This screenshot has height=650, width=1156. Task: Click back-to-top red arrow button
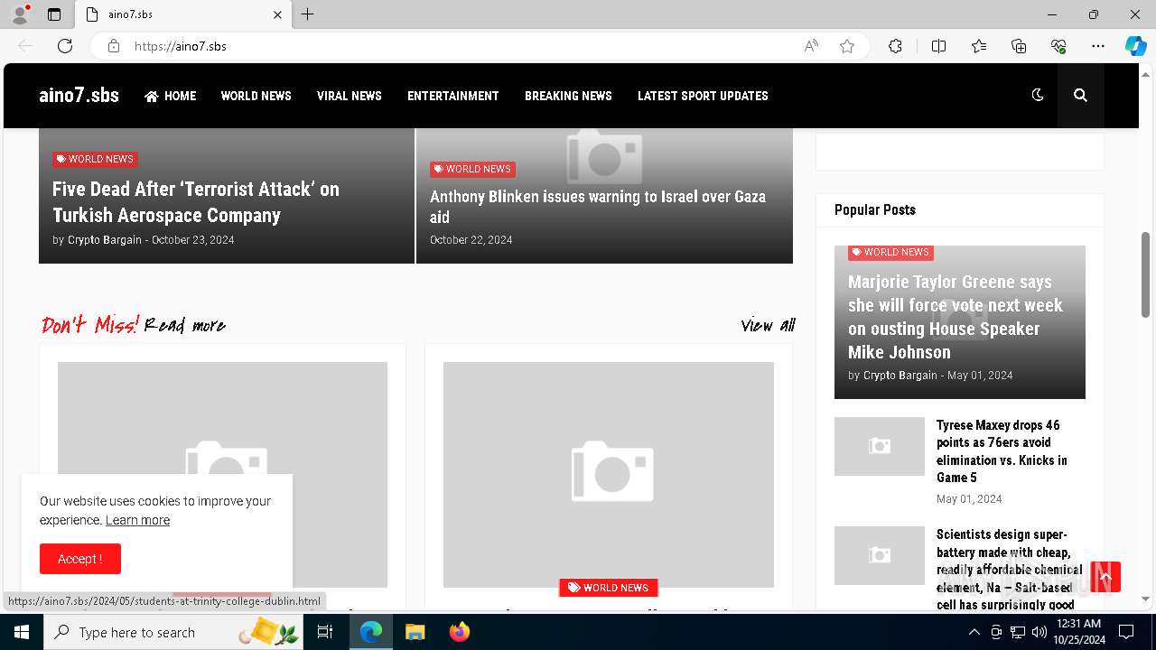[1105, 577]
